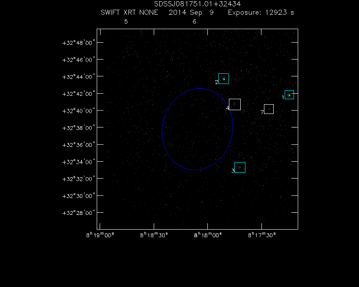Click the right ascension label 8h19m00s

click(x=100, y=235)
